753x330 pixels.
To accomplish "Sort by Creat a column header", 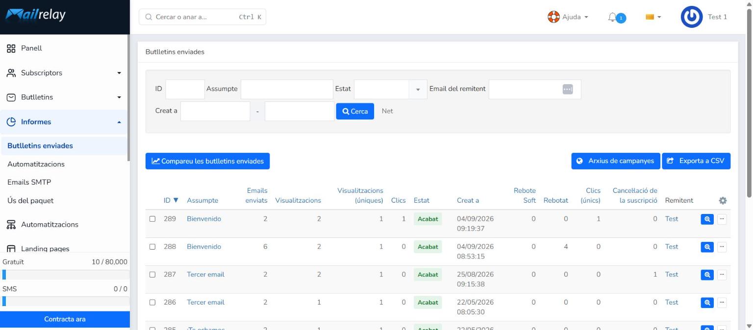I will coord(468,200).
